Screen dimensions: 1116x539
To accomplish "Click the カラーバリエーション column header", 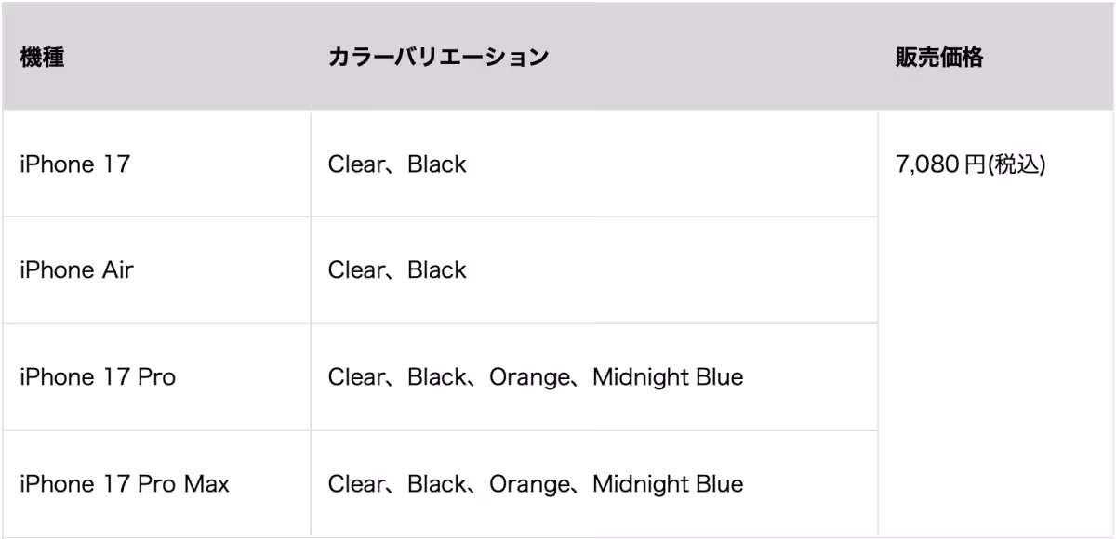I will (x=438, y=57).
